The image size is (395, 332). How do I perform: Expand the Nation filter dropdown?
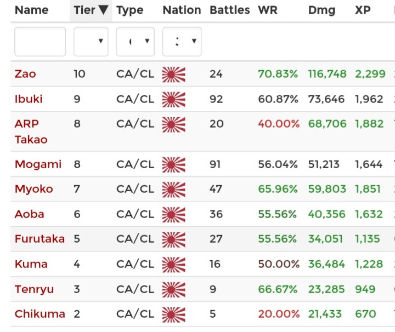click(182, 42)
